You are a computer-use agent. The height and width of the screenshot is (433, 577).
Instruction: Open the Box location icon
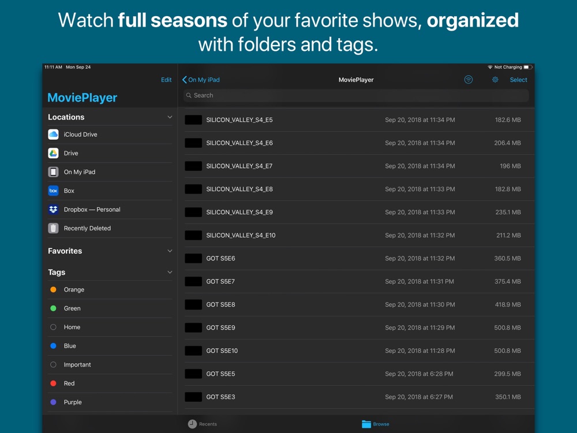(53, 191)
